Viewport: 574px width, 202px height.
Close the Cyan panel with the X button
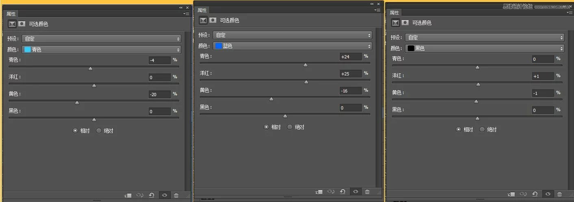pyautogui.click(x=187, y=7)
